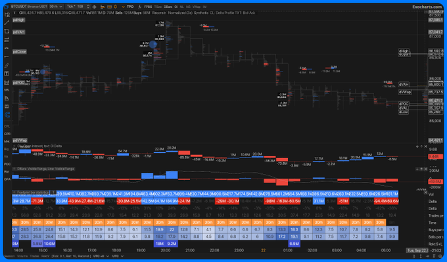Click the fx indicators icon
This screenshot has width=447, height=262.
(139, 7)
